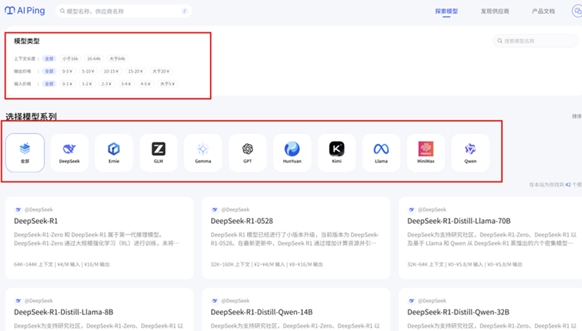Viewport: 582px width, 331px height.
Task: Click DeepSeek avatar icon on DeepSeek-R1-Distill-Llama-70B card
Action: 411,210
